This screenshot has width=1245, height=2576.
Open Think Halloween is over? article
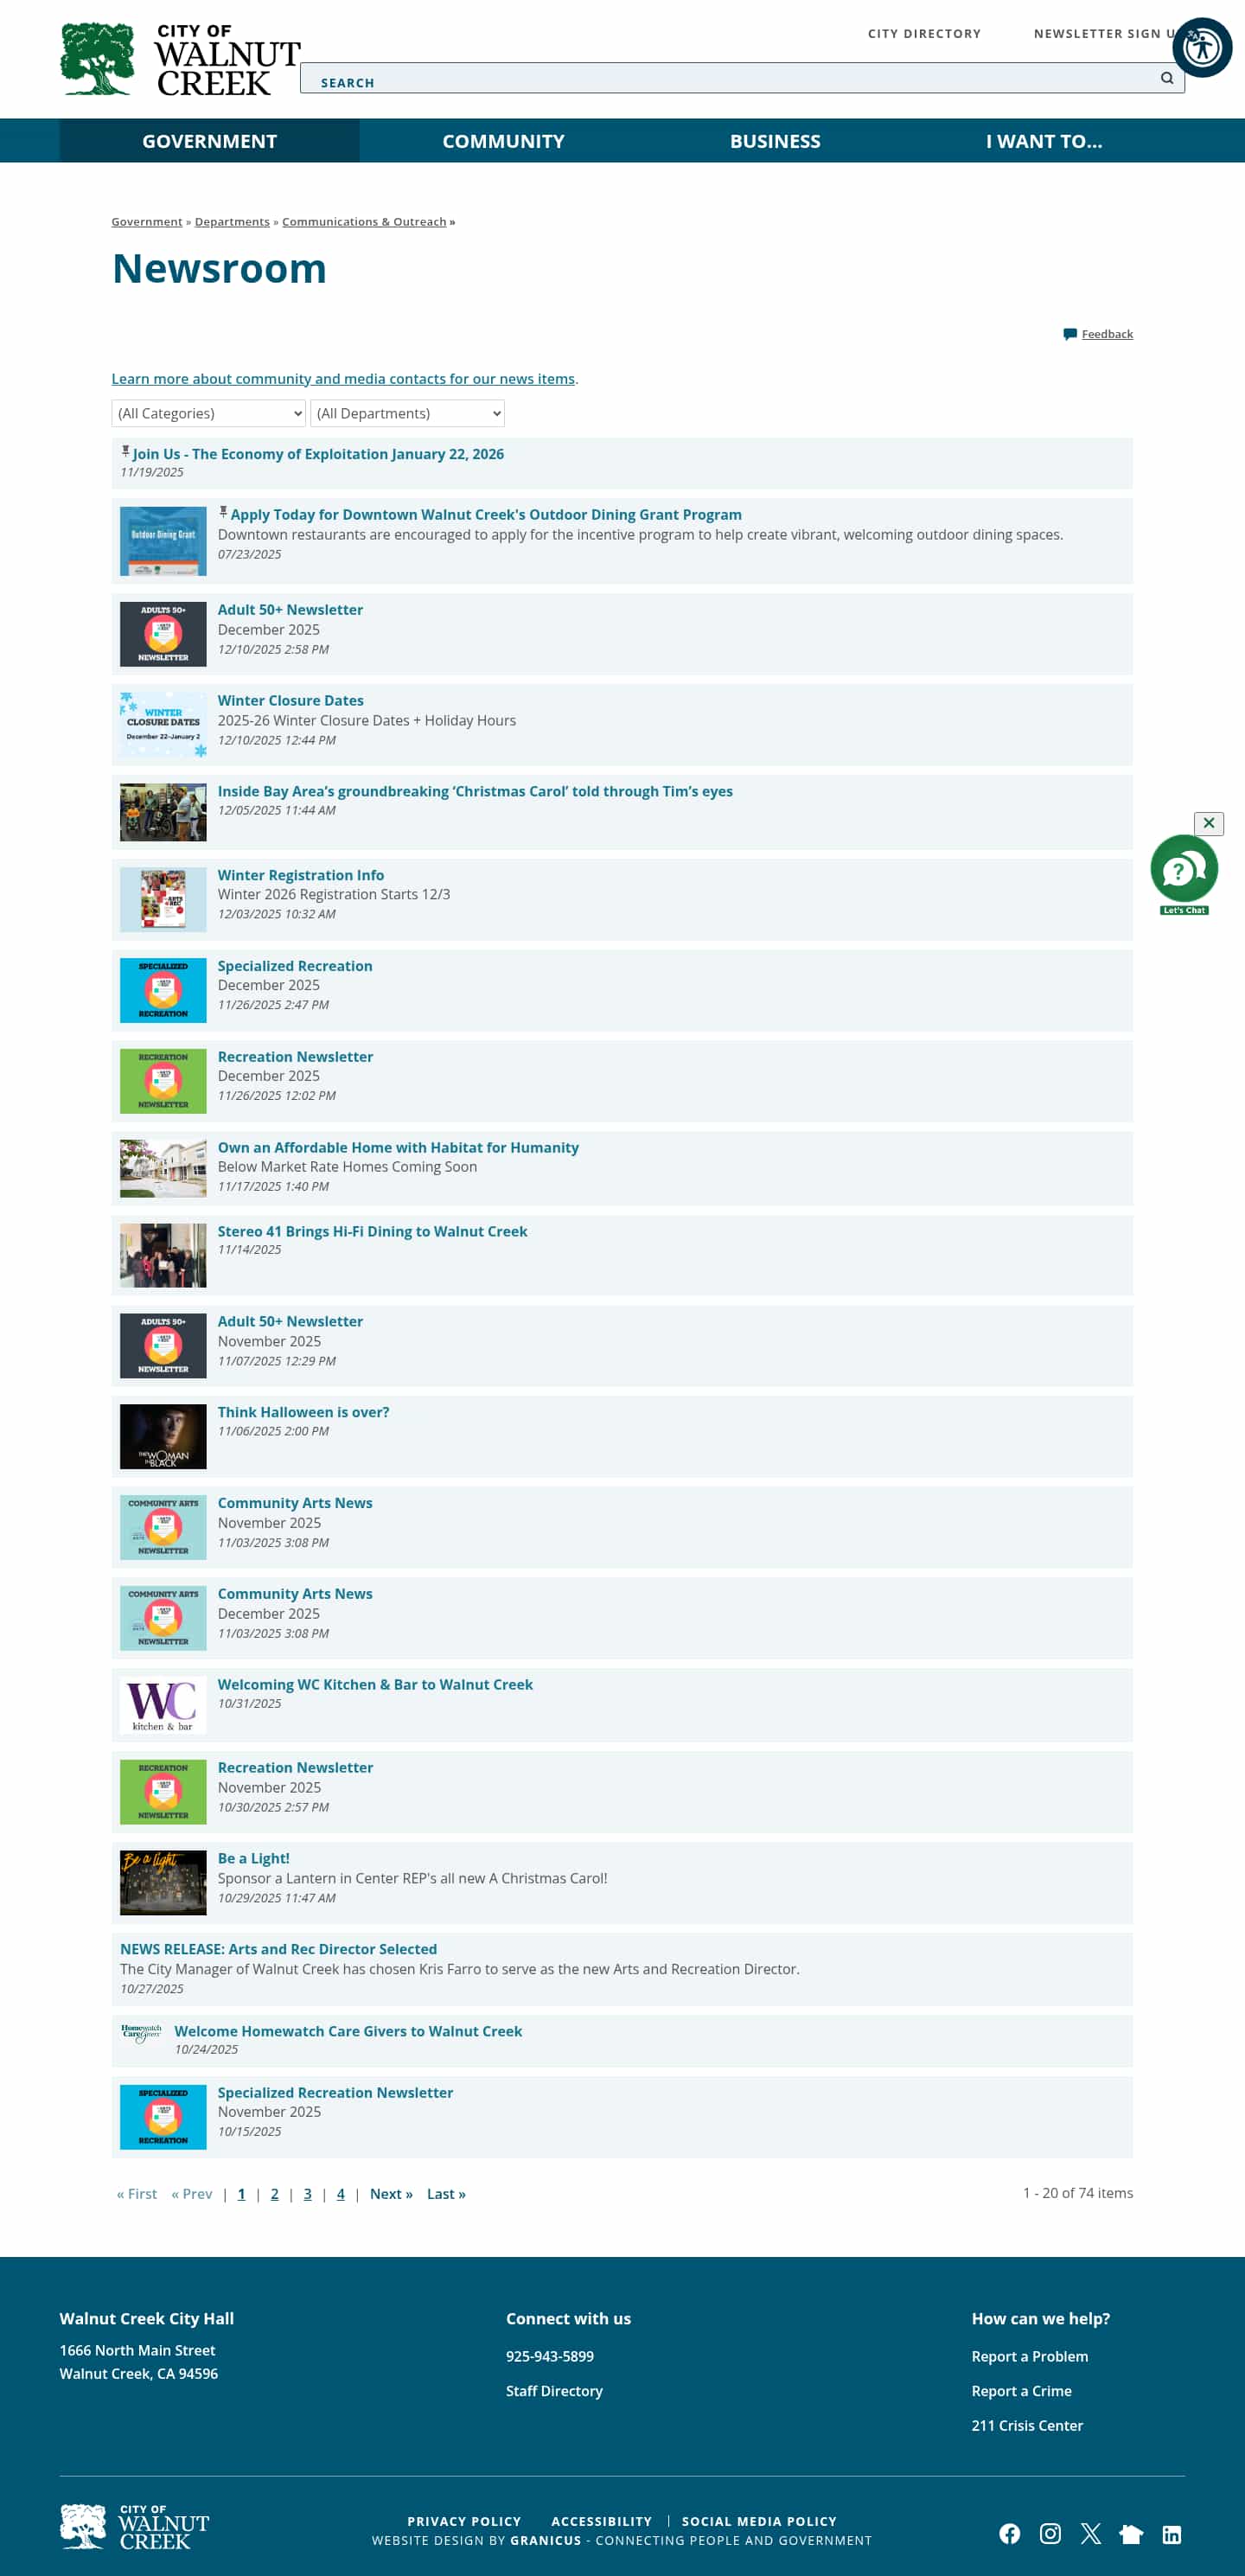[304, 1412]
